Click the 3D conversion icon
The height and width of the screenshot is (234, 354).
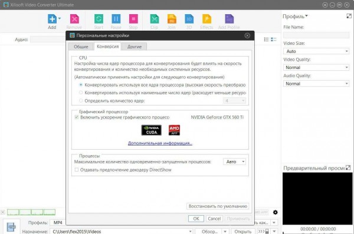[x=189, y=19]
